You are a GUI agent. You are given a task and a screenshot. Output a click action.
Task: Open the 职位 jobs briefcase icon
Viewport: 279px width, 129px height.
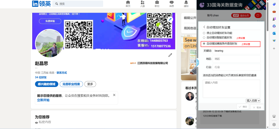157,4
